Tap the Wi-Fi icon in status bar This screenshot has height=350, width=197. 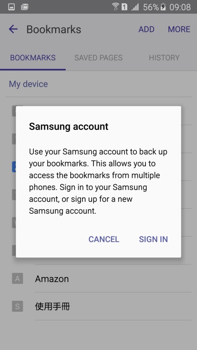click(115, 7)
